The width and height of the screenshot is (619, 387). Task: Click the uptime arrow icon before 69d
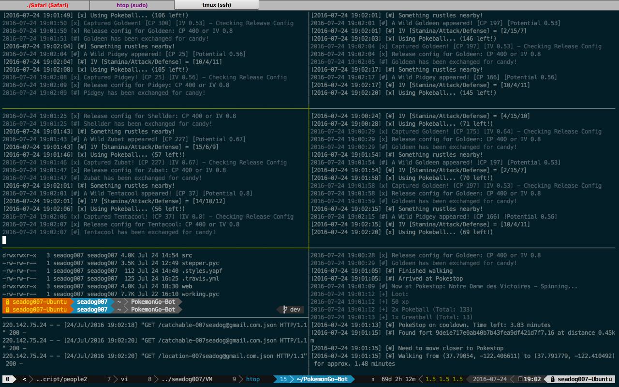(x=373, y=379)
